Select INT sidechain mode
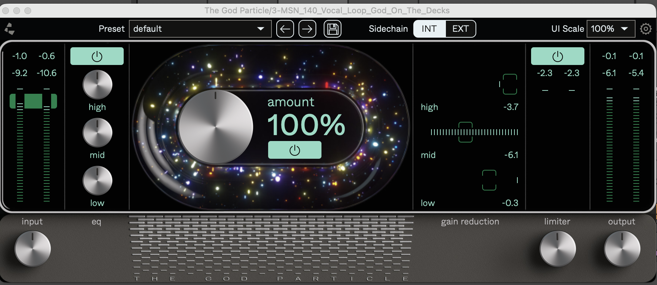 [x=429, y=29]
